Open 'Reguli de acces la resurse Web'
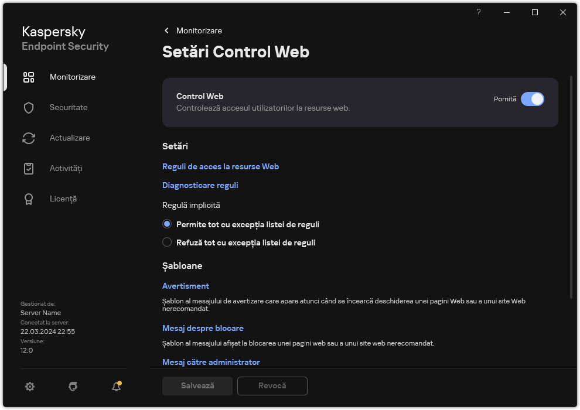Screen dimensions: 580x410 [221, 166]
